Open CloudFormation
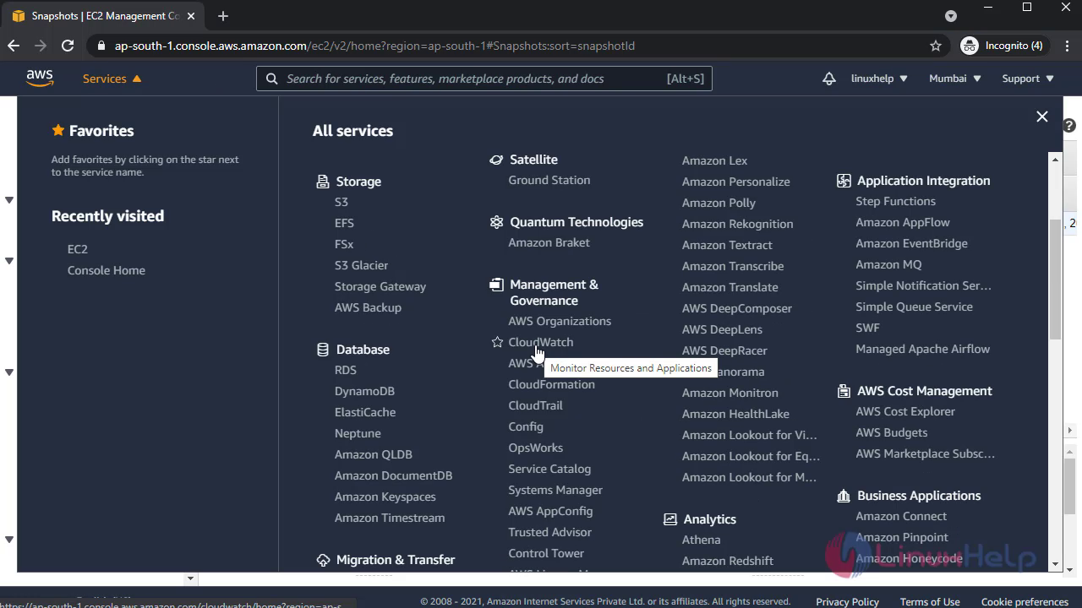 point(551,384)
